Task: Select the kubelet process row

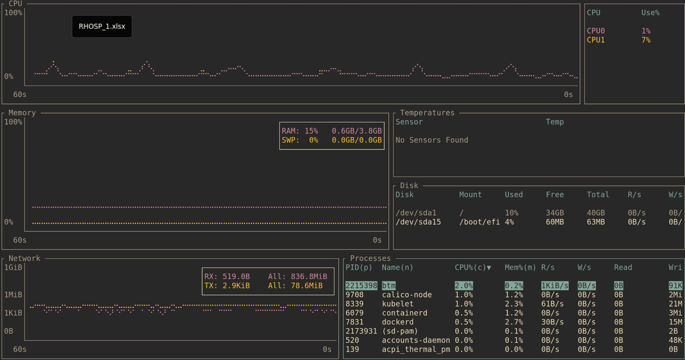Action: pos(397,304)
